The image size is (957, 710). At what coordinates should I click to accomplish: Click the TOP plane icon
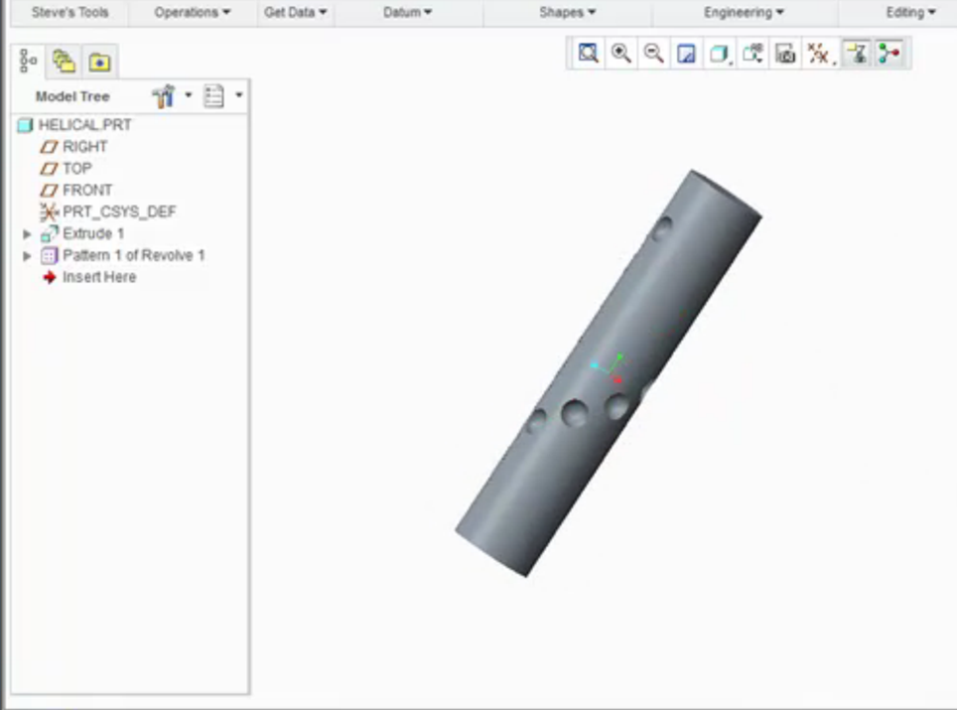coord(49,169)
